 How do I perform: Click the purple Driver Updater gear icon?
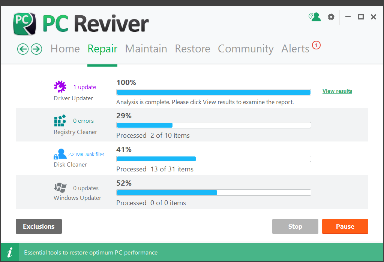coord(60,86)
